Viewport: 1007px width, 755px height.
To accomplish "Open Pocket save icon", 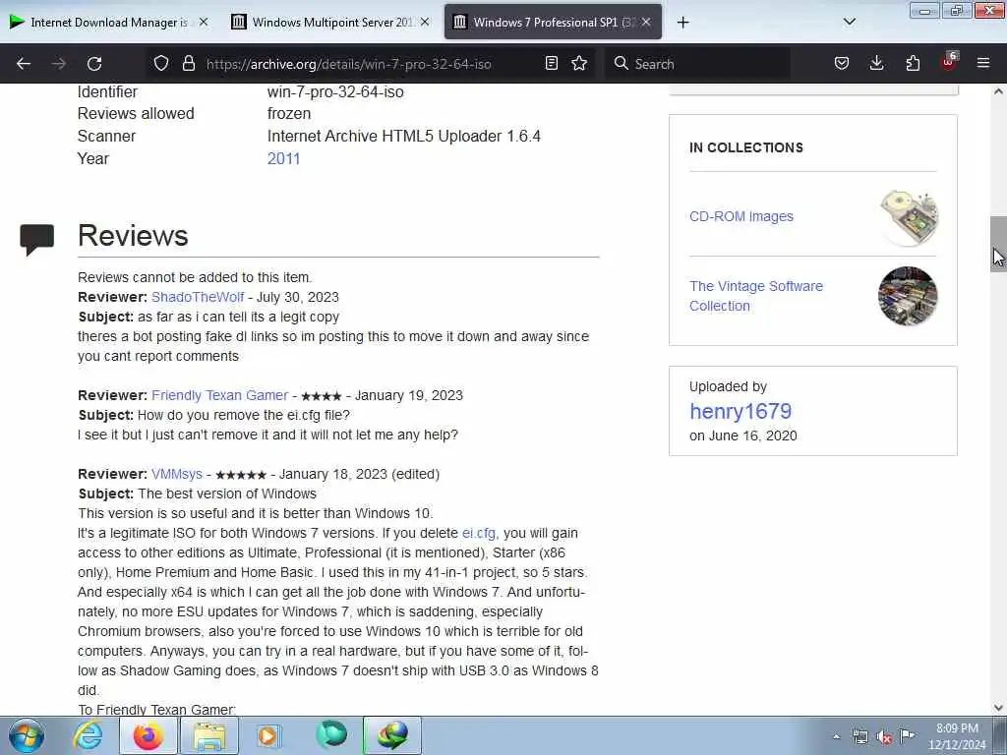I will tap(842, 63).
